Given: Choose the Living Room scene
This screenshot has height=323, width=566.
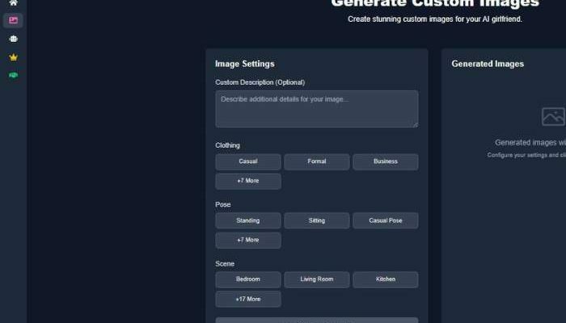Looking at the screenshot, I should pos(317,279).
